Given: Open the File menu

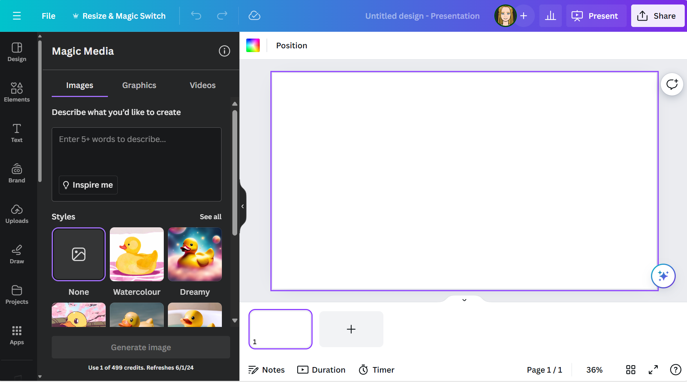Looking at the screenshot, I should [48, 16].
